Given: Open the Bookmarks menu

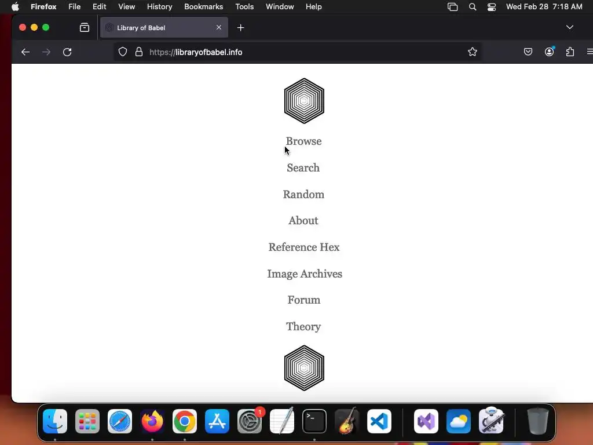Looking at the screenshot, I should click(203, 7).
